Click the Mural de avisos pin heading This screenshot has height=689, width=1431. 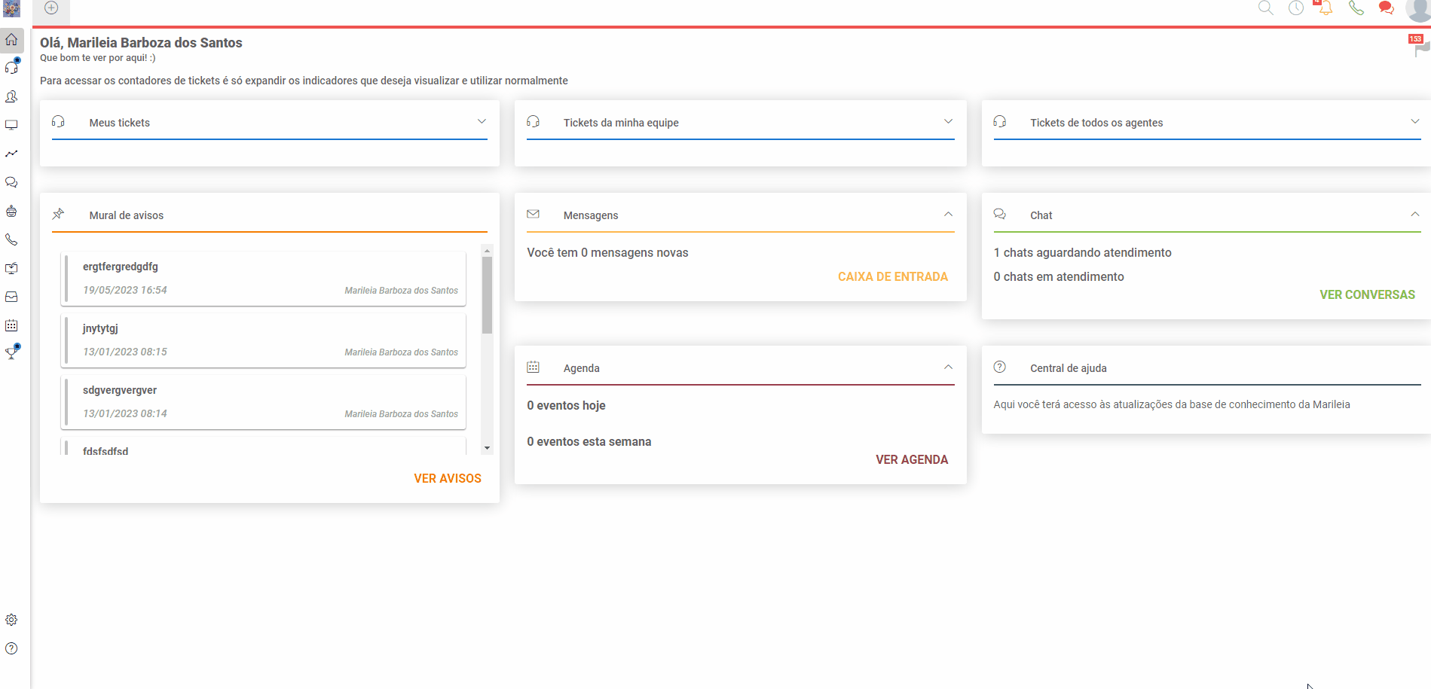[x=126, y=215]
